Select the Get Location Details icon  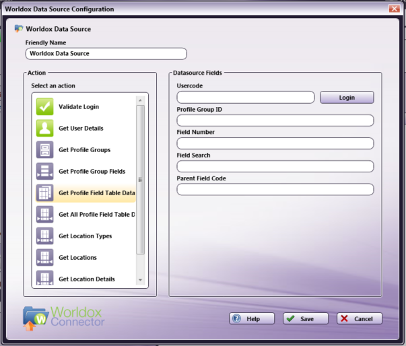[45, 278]
